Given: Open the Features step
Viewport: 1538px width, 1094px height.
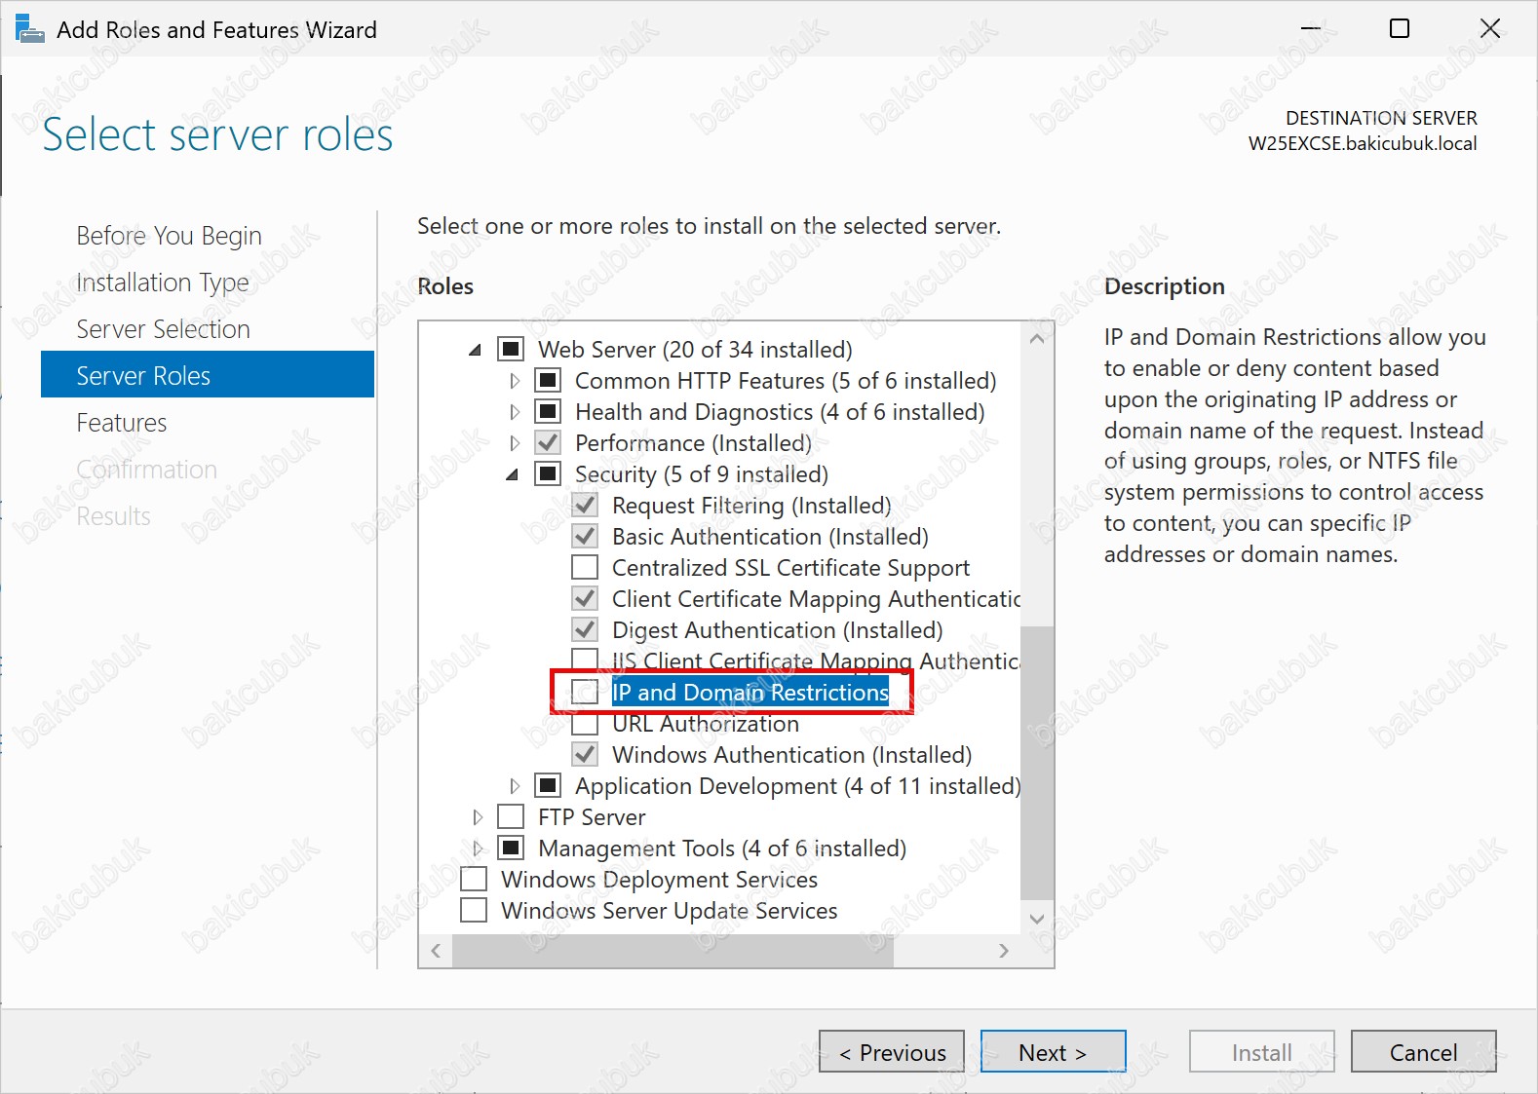Looking at the screenshot, I should 122,423.
